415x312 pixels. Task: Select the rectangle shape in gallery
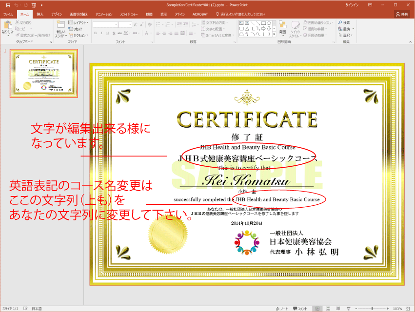coord(264,23)
